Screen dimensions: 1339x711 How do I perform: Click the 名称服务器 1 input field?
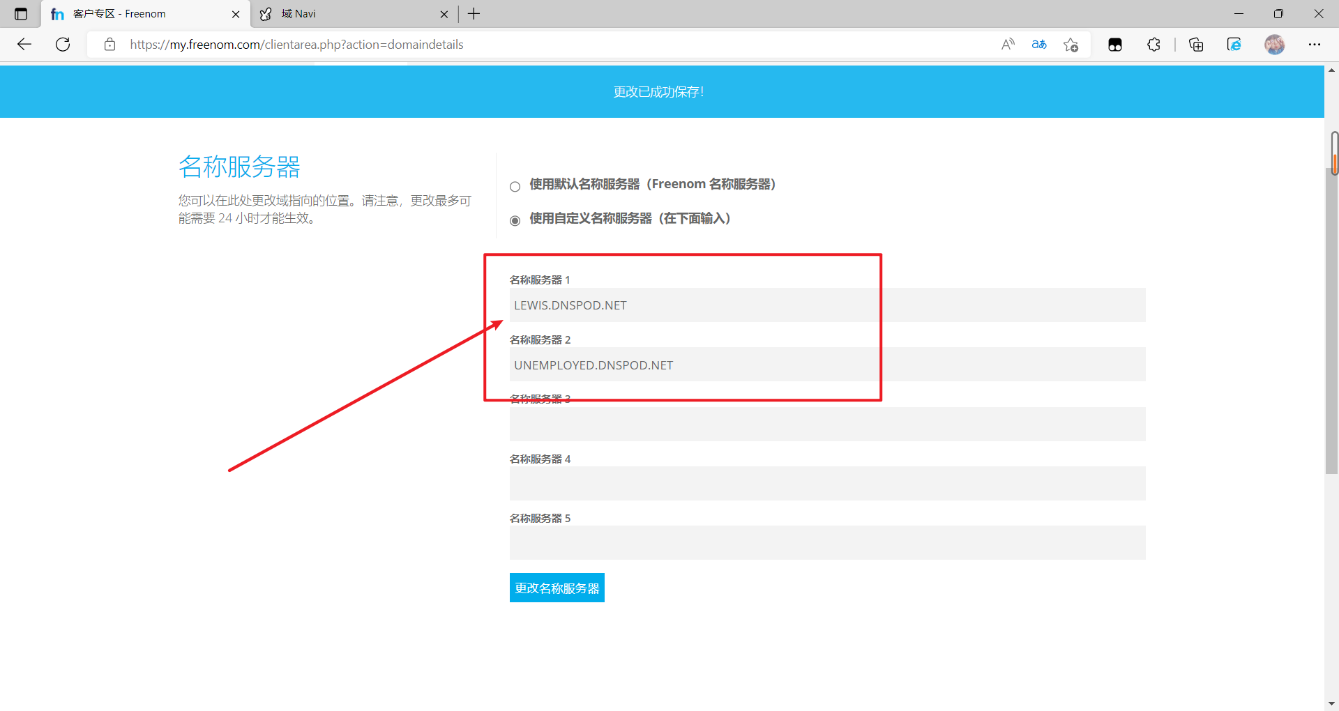pyautogui.click(x=827, y=305)
